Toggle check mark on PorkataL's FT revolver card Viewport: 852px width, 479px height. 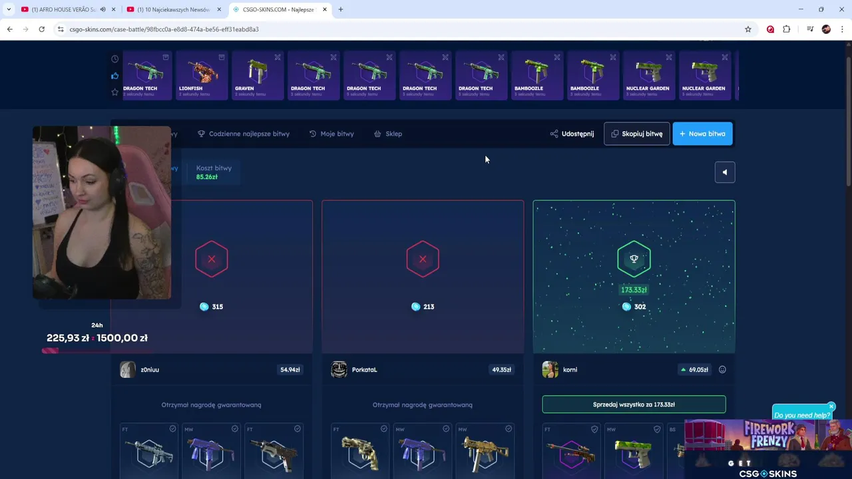(x=383, y=429)
